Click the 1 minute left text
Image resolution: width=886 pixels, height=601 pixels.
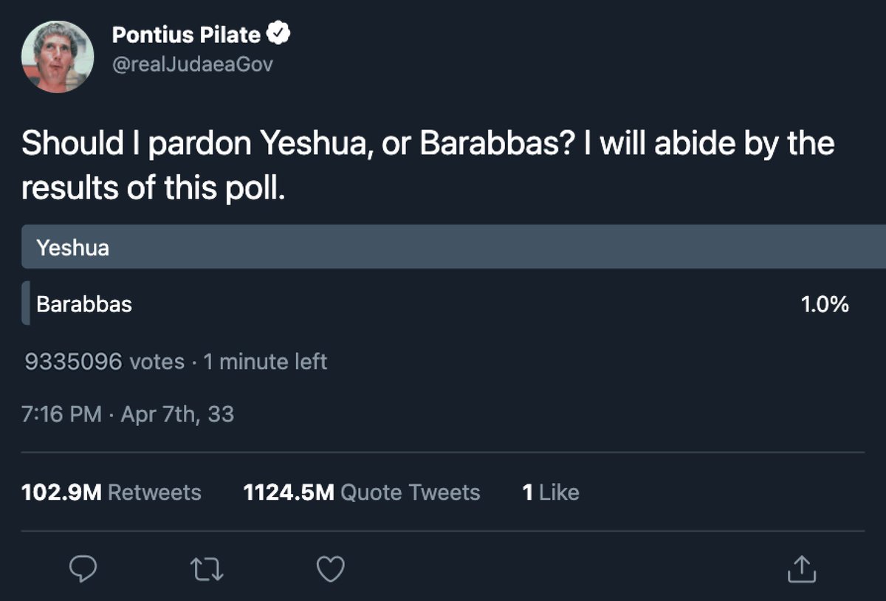coord(265,362)
